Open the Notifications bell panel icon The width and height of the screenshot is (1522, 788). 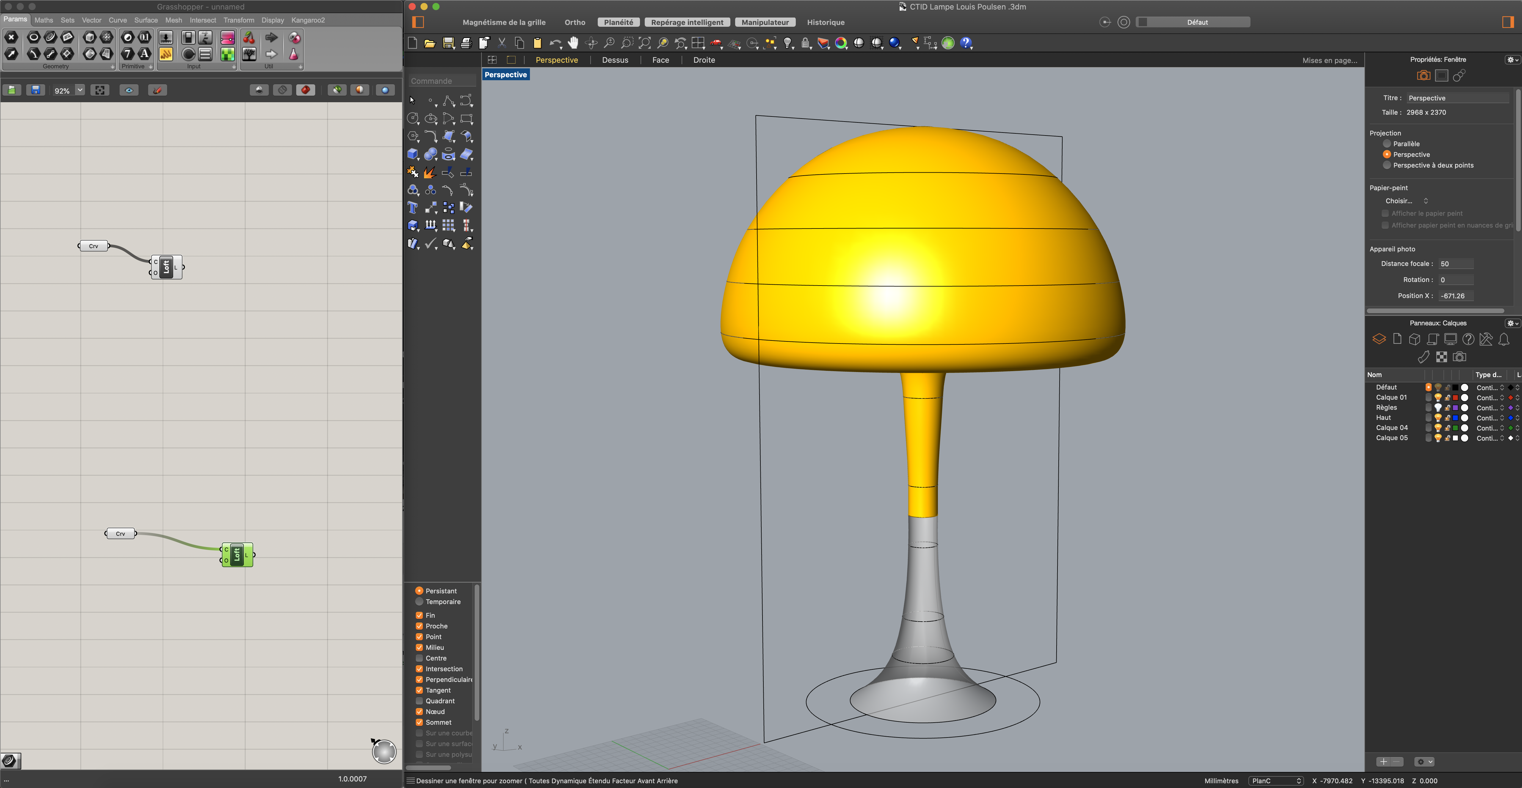pyautogui.click(x=1504, y=339)
